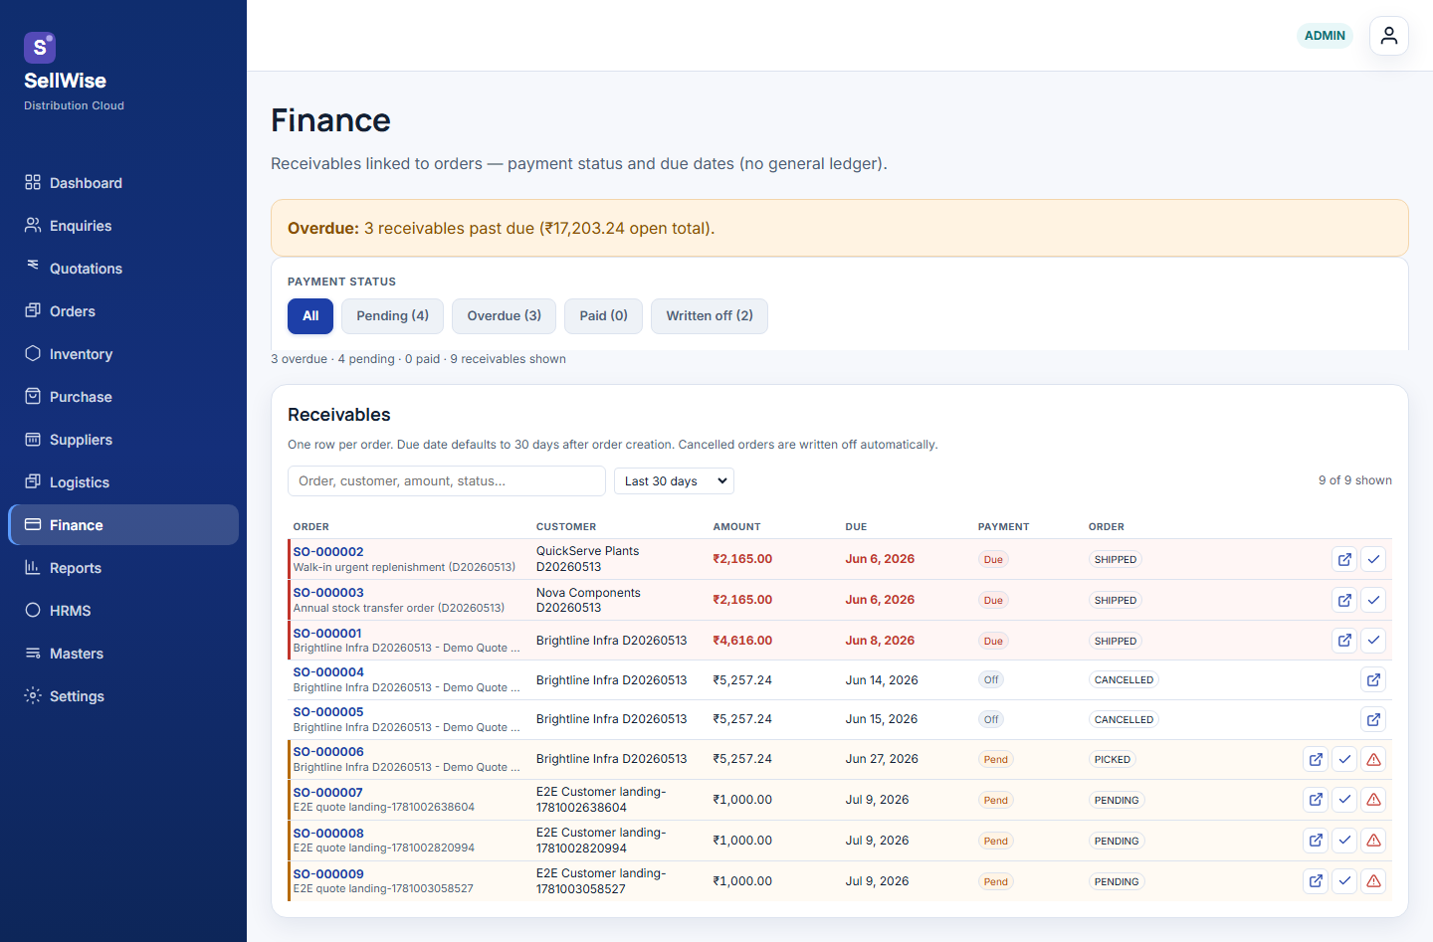Filter by Pending (4) status

click(x=392, y=316)
